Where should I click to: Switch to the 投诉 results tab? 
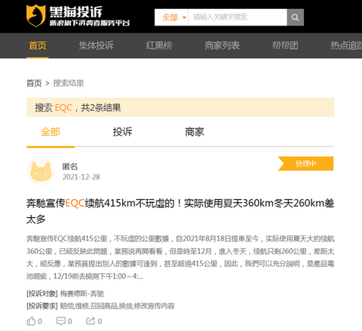point(122,132)
